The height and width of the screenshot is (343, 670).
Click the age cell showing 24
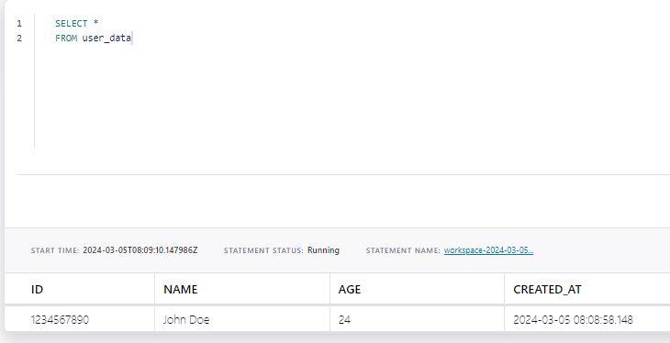pos(344,319)
